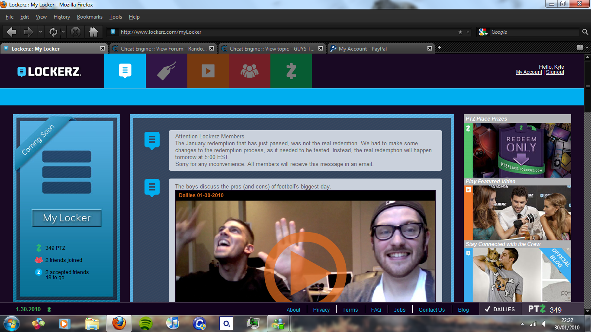Click the Contact Us footer link

432,310
